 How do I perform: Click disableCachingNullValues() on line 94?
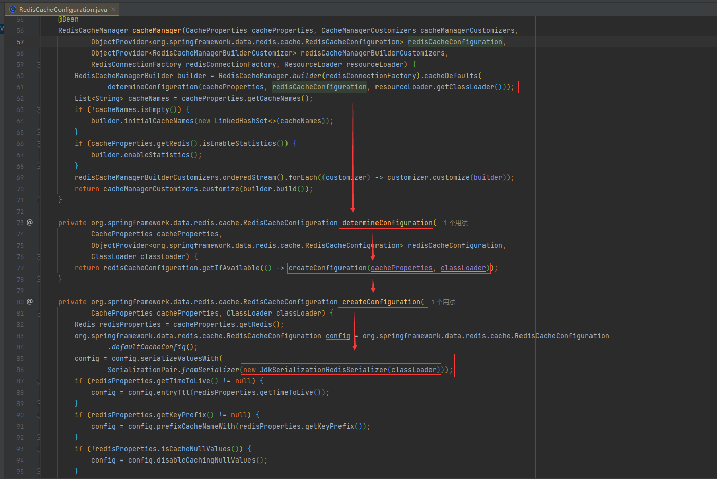click(x=210, y=460)
